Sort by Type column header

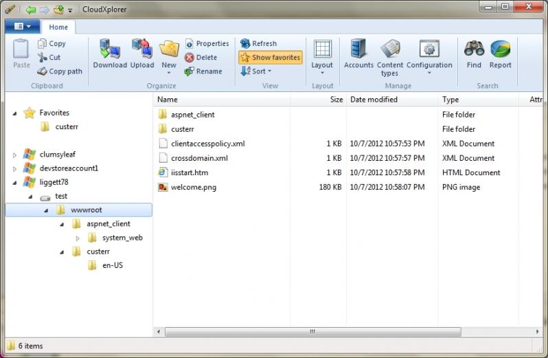(479, 100)
